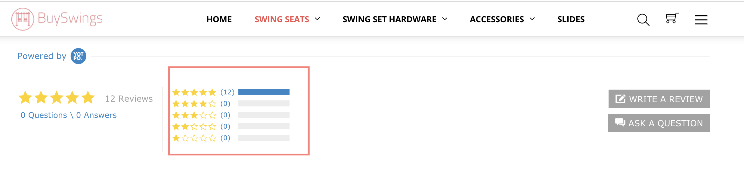The width and height of the screenshot is (744, 181).
Task: Click the WRITE A REVIEW button
Action: [659, 99]
